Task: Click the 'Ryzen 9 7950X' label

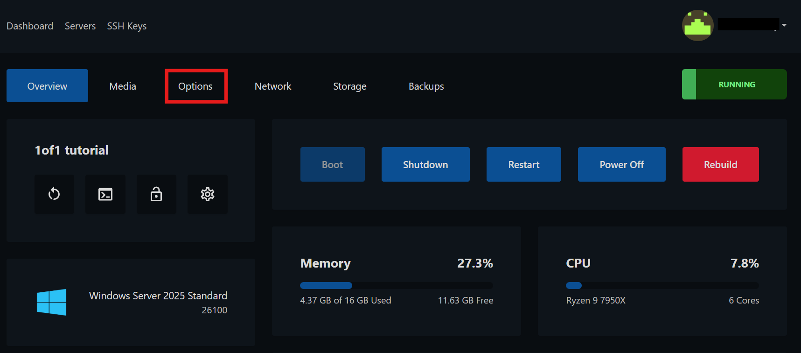Action: (x=596, y=300)
